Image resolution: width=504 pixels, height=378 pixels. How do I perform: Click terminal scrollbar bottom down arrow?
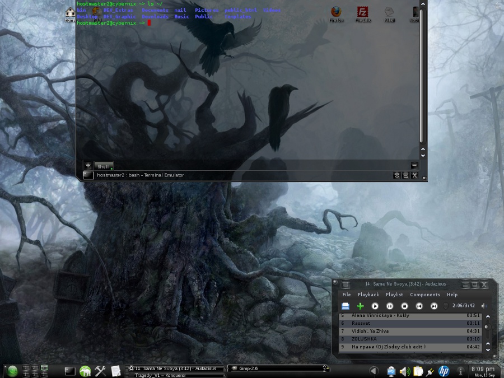[423, 156]
